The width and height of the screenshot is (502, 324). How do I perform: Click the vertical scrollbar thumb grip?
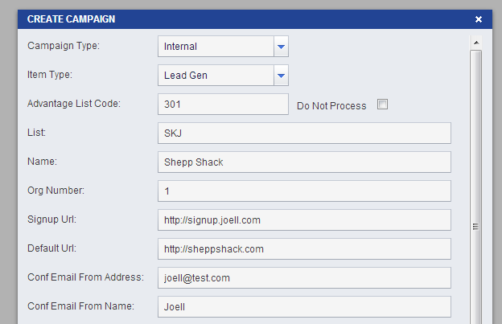(475, 227)
